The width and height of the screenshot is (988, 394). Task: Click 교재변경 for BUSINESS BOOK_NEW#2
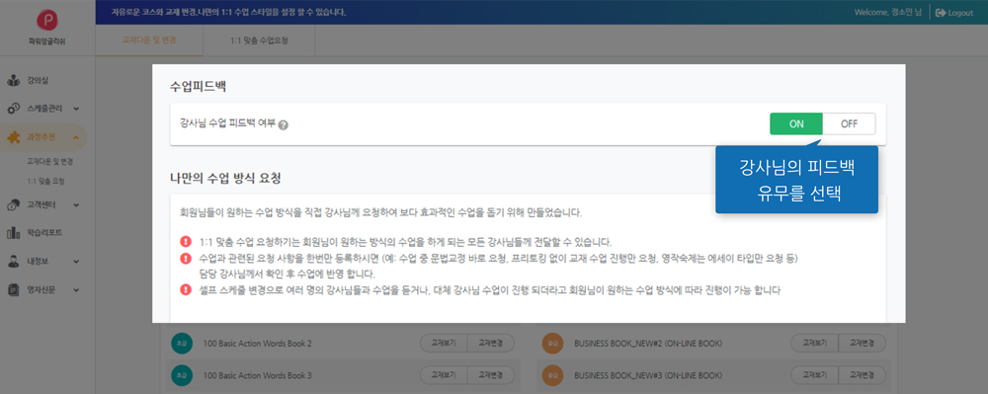pos(862,344)
